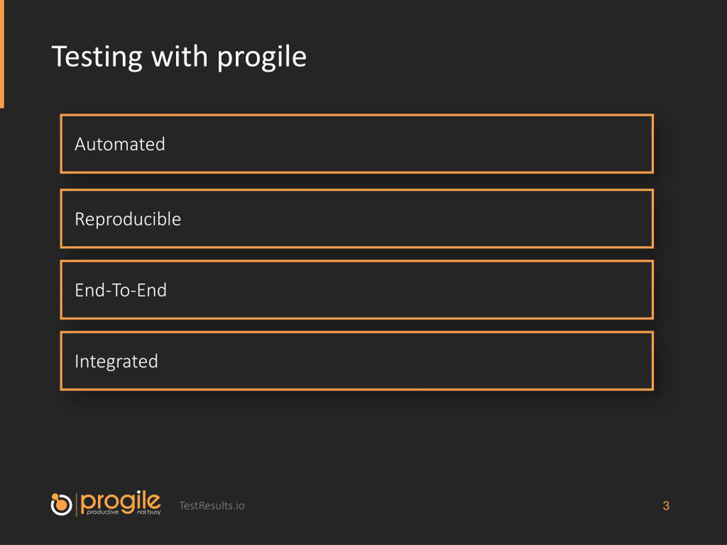This screenshot has width=727, height=545.
Task: Select the Automated box
Action: [x=357, y=144]
